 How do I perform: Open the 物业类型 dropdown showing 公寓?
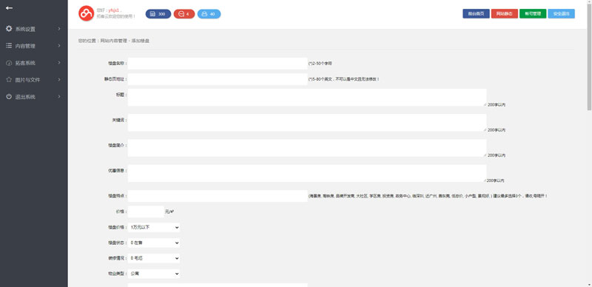click(154, 274)
